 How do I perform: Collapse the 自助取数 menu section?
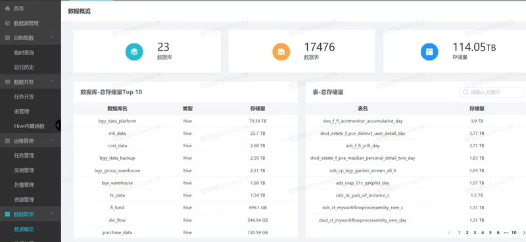(x=52, y=37)
